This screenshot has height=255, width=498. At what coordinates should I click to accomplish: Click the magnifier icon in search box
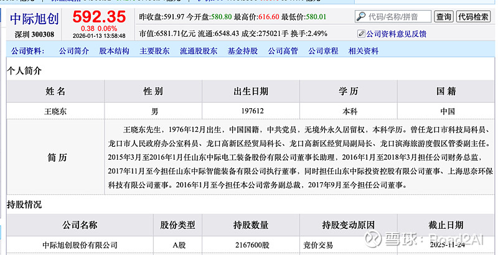pyautogui.click(x=361, y=17)
